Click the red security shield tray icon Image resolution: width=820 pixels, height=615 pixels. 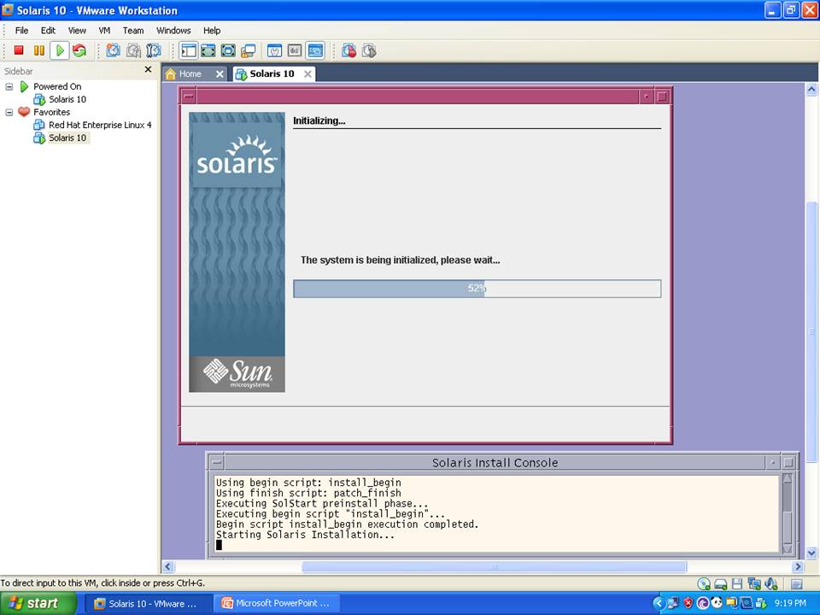point(688,604)
